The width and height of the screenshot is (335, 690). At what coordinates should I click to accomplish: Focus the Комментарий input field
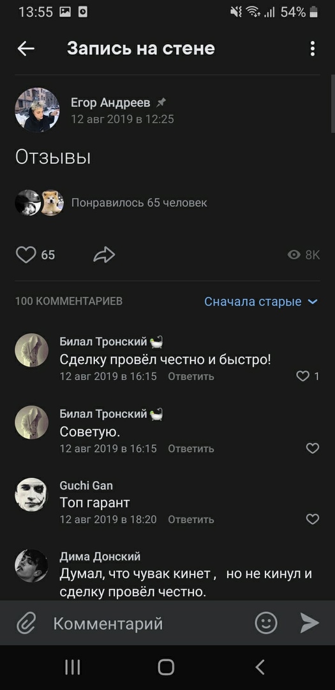click(x=149, y=624)
